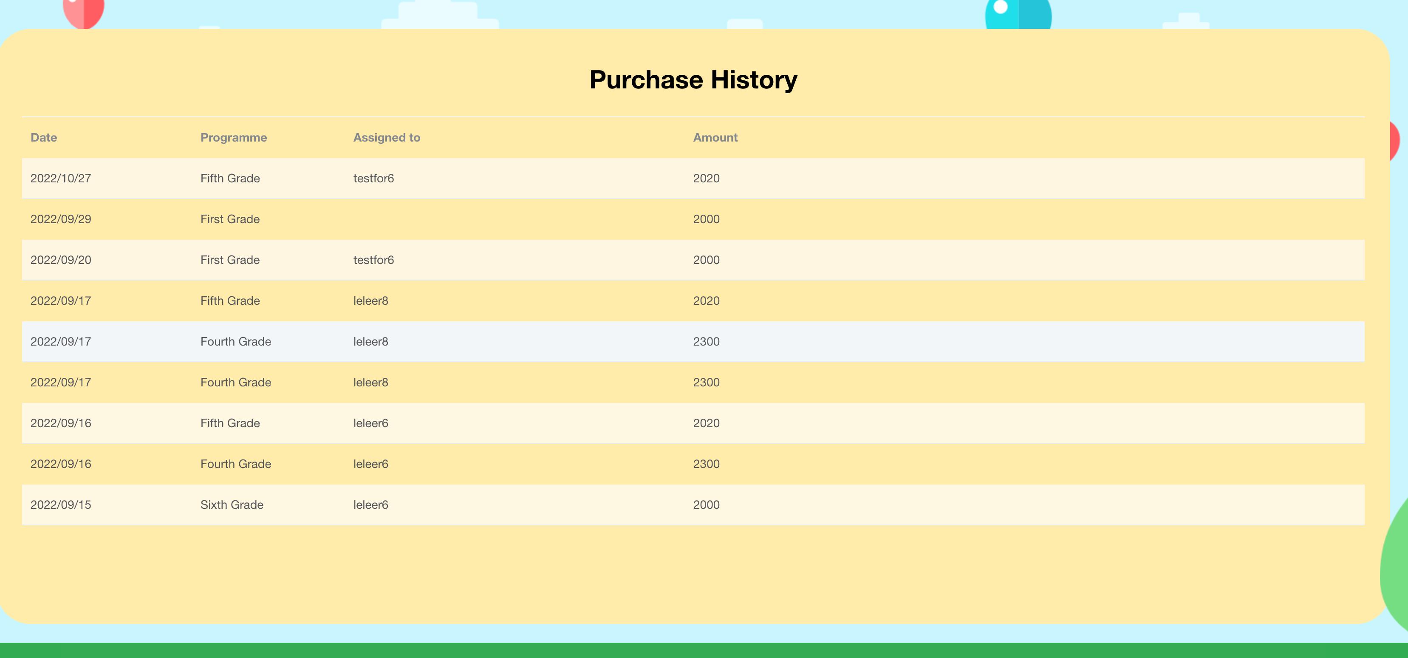Click the Assigned to column header
This screenshot has width=1408, height=658.
[387, 137]
